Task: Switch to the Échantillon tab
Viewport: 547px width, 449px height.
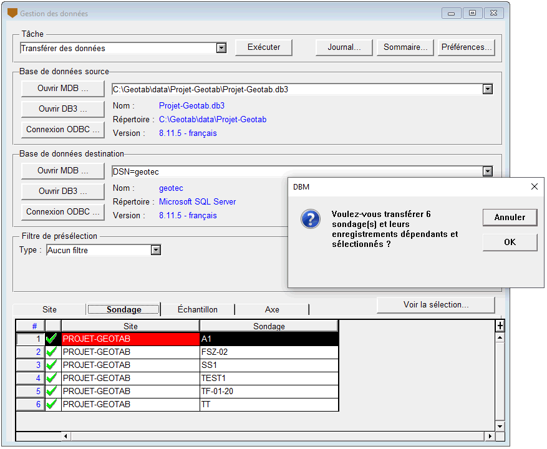Action: pos(198,309)
